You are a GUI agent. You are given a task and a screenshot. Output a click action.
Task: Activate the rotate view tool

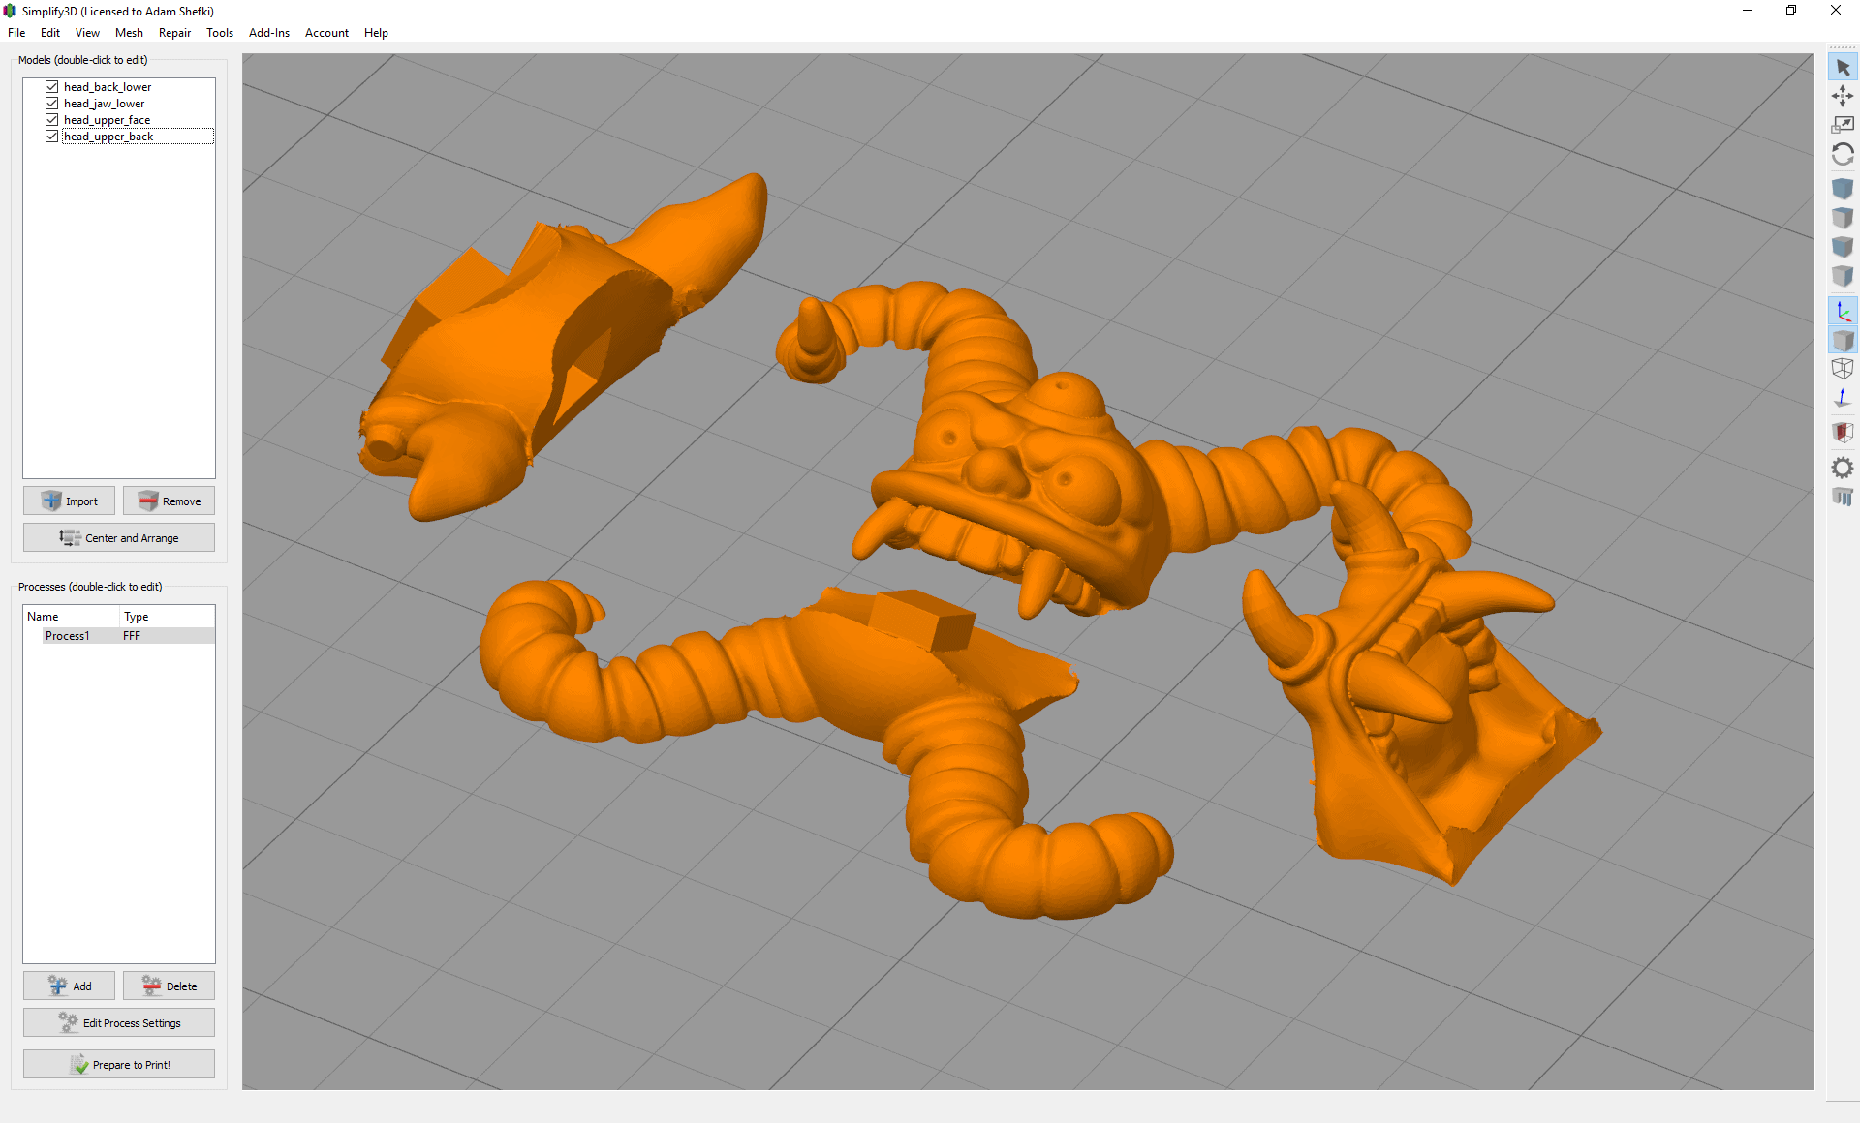[1843, 154]
